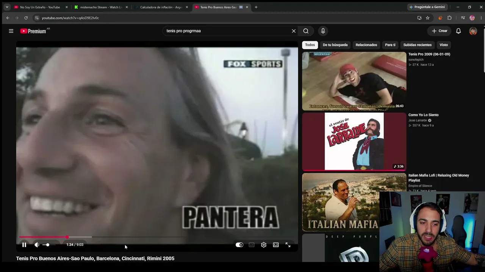The image size is (485, 272).
Task: Mute the video with the speaker icon
Action: point(37,245)
